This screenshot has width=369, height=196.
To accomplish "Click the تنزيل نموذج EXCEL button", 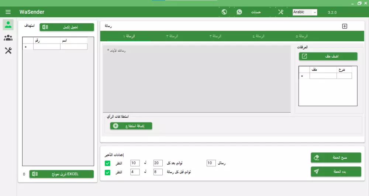I will [62, 174].
